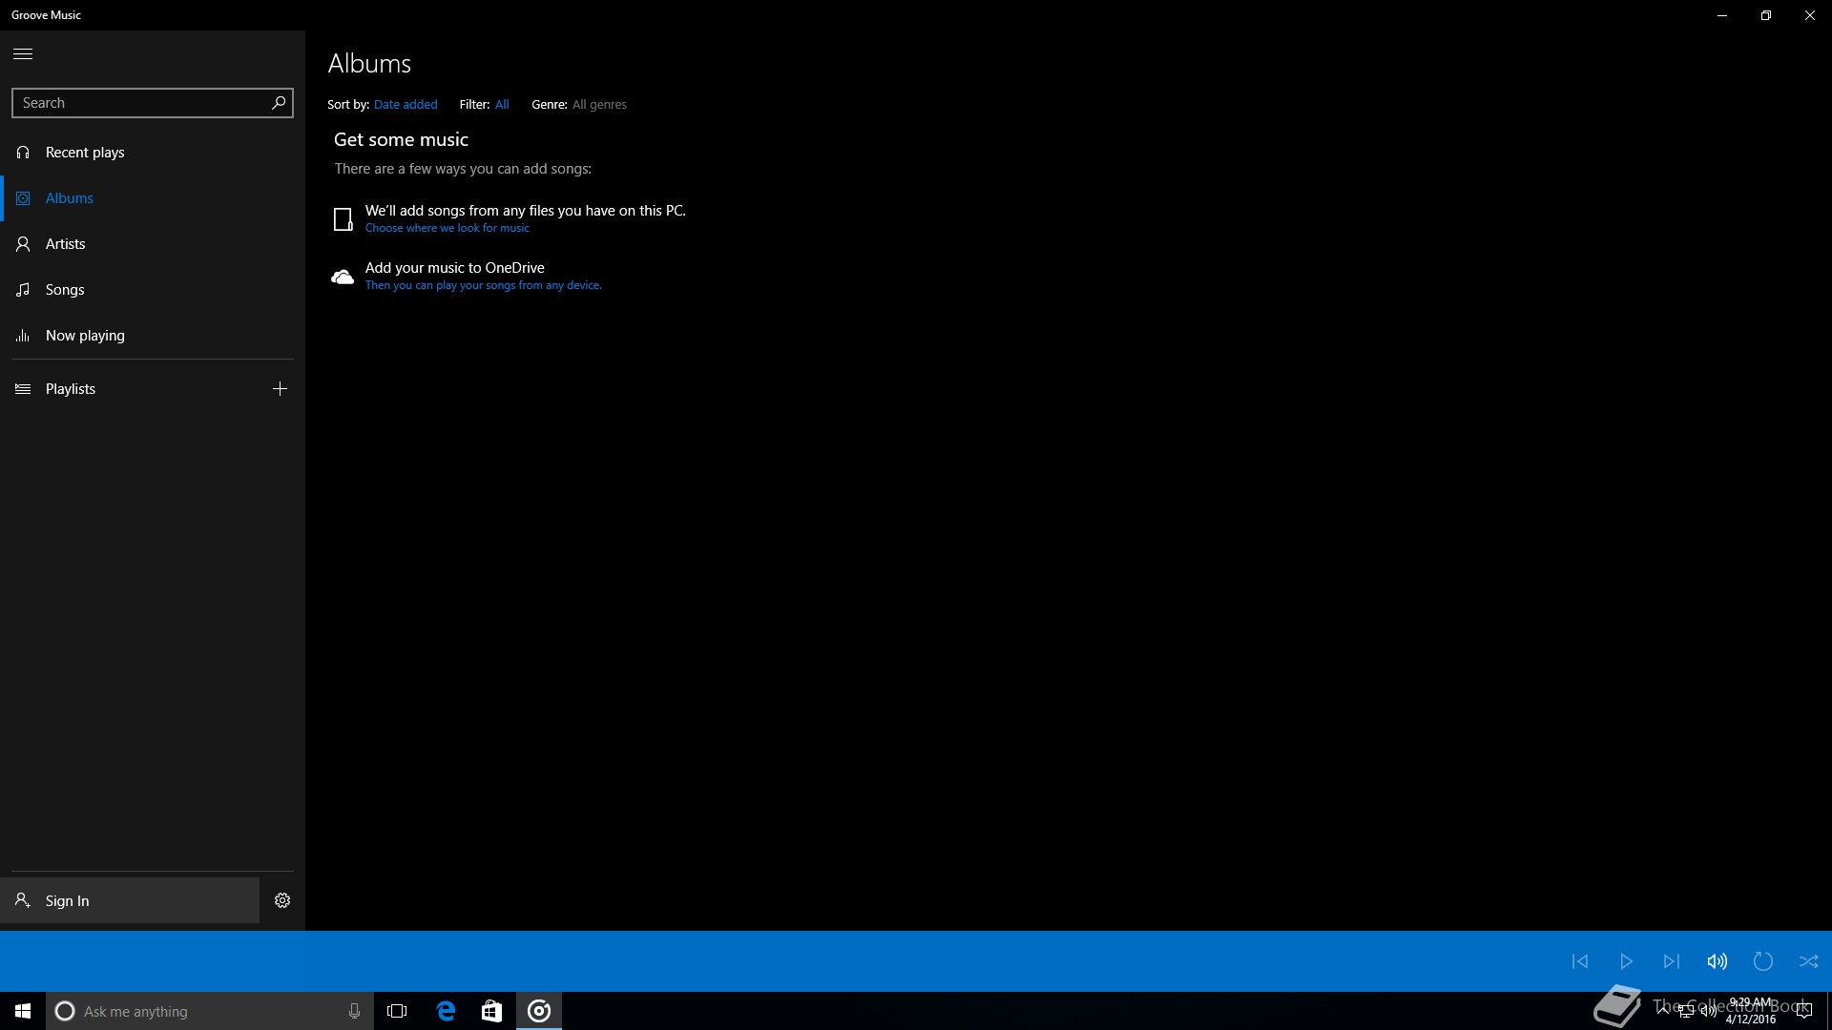This screenshot has height=1030, width=1832.
Task: Open the Action Center notifications
Action: pyautogui.click(x=1803, y=1011)
